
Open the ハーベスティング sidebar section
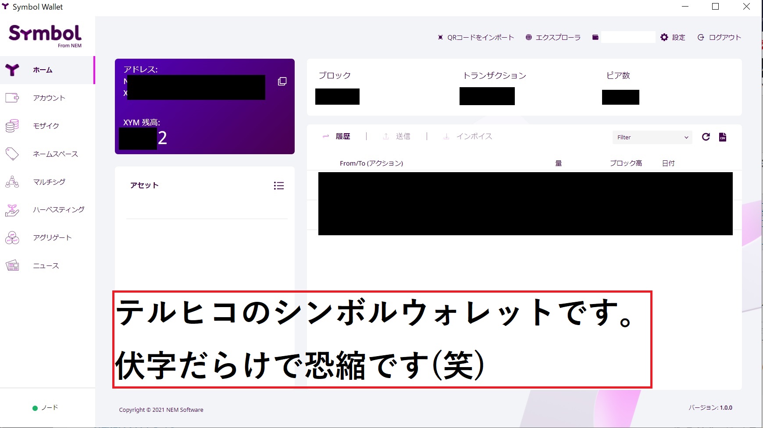pyautogui.click(x=47, y=209)
